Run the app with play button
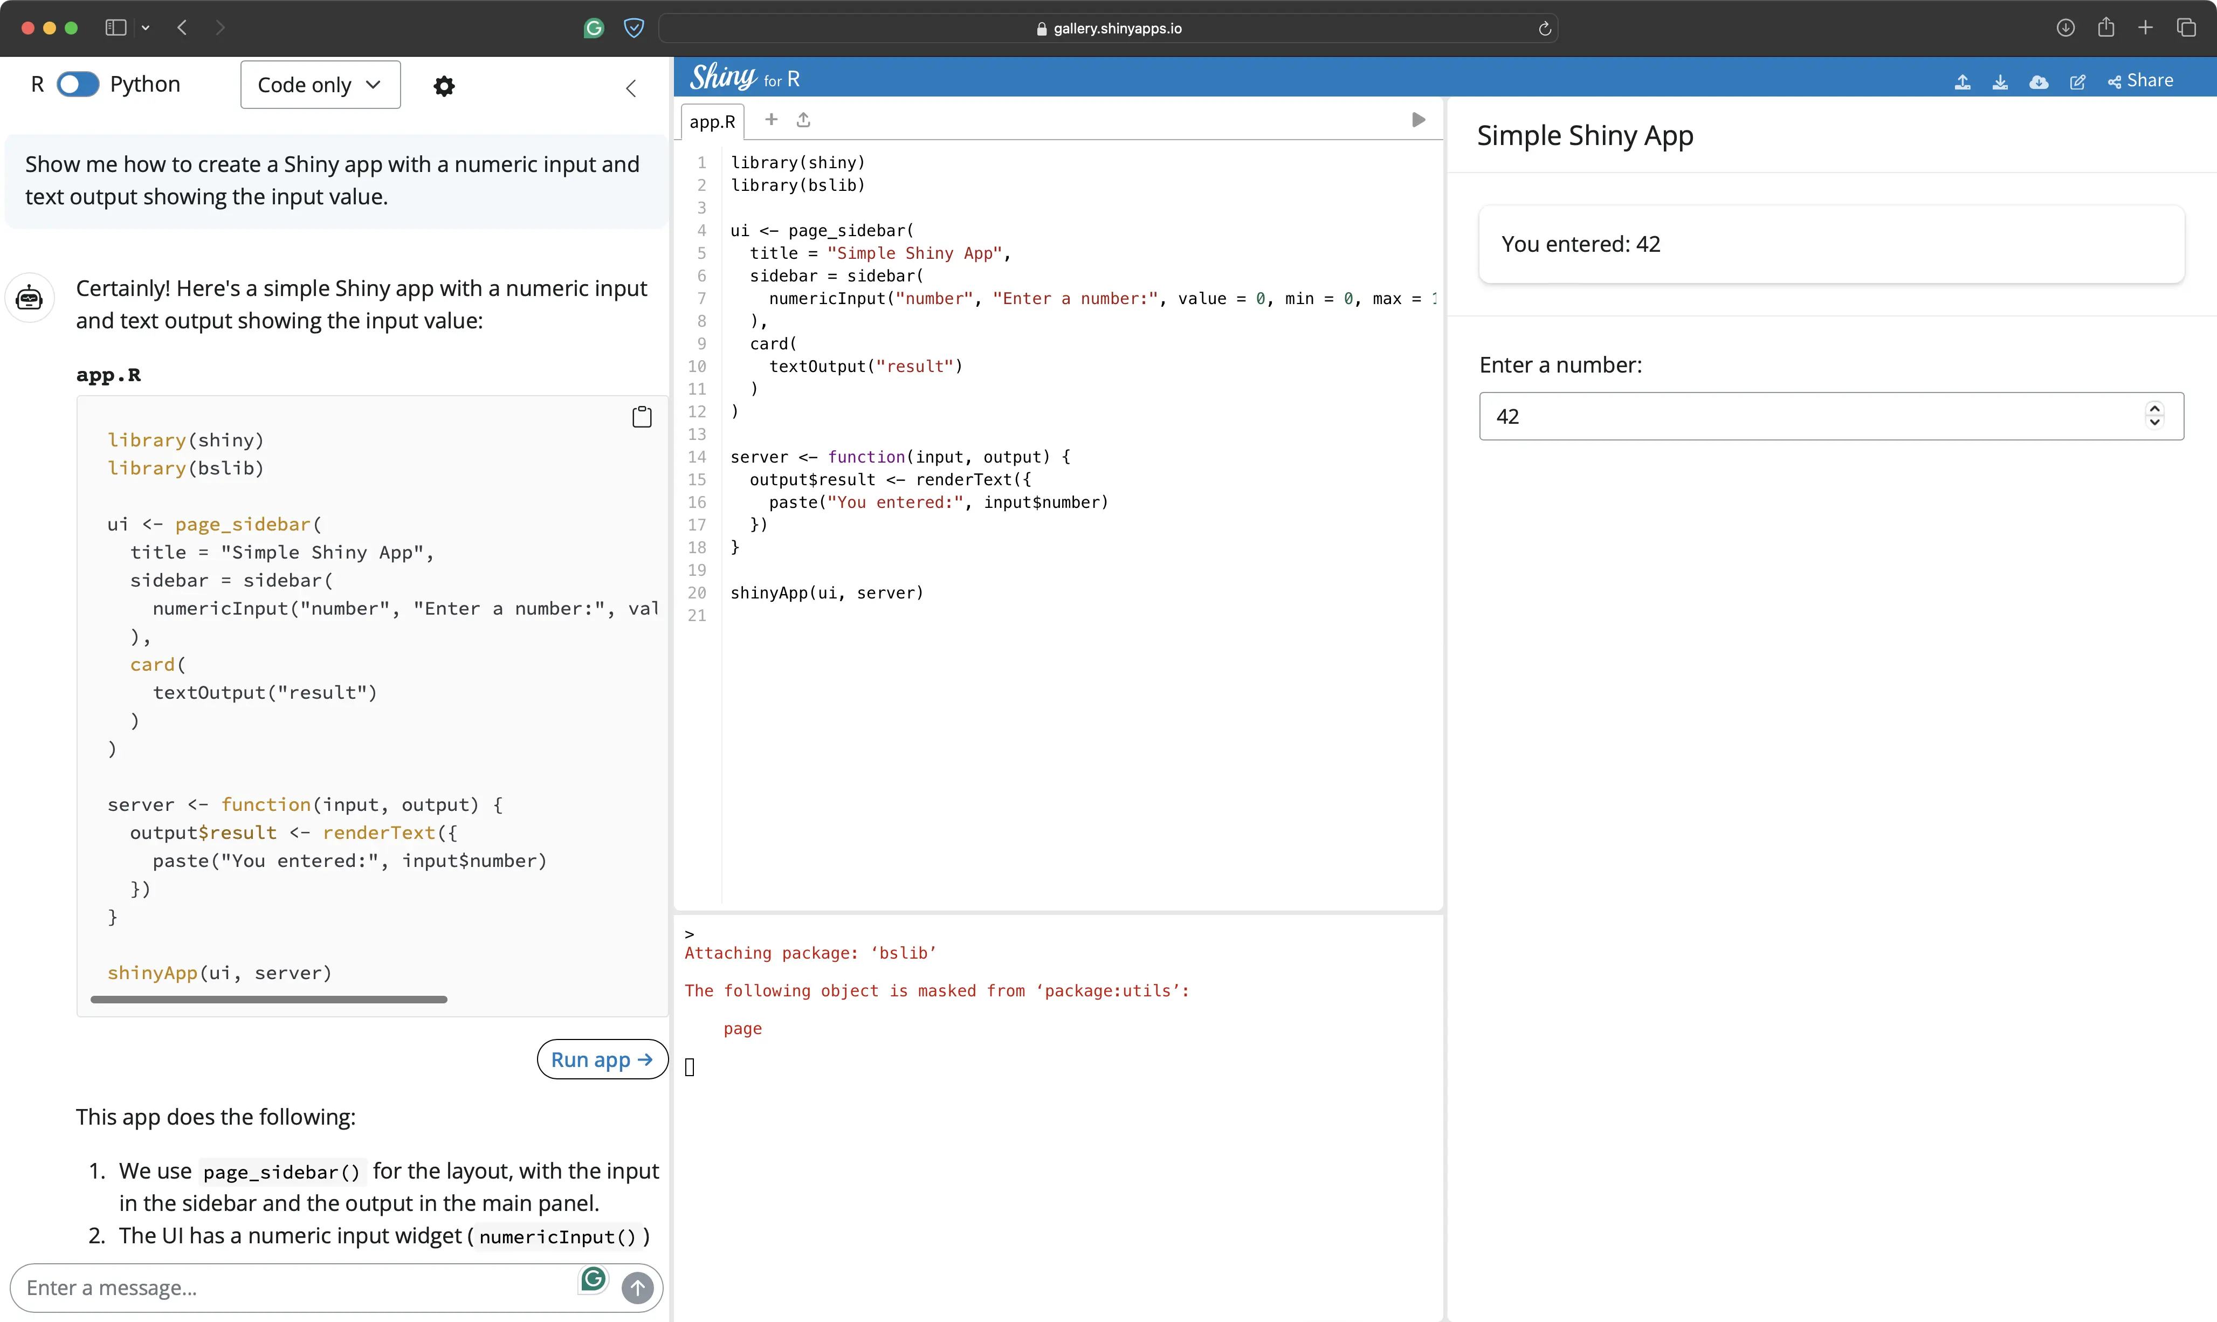 (1419, 119)
